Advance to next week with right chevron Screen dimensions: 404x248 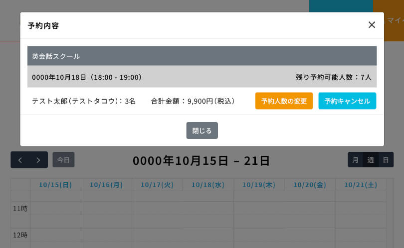[38, 160]
